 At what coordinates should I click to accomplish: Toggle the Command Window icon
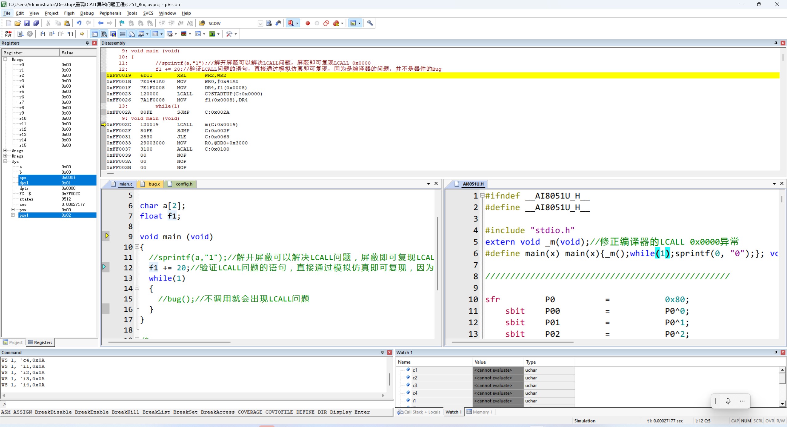[x=95, y=34]
